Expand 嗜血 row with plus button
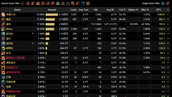This screenshot has height=97, width=172. tap(168, 19)
